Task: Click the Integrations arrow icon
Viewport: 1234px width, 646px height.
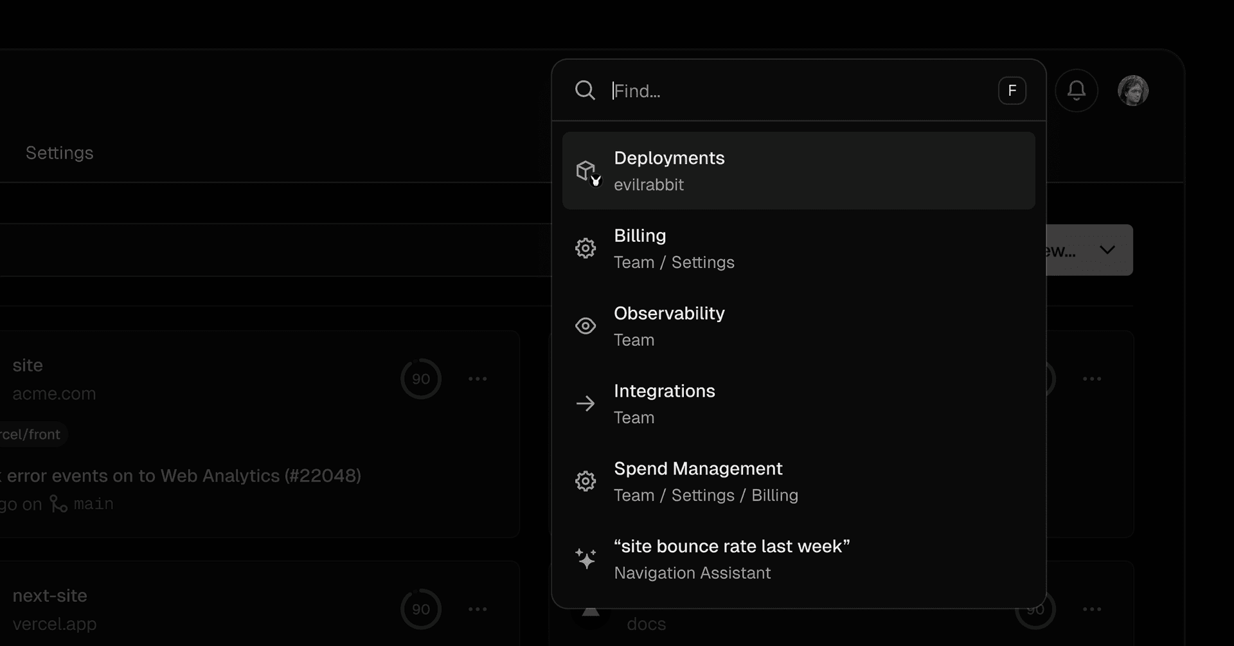Action: [x=586, y=404]
